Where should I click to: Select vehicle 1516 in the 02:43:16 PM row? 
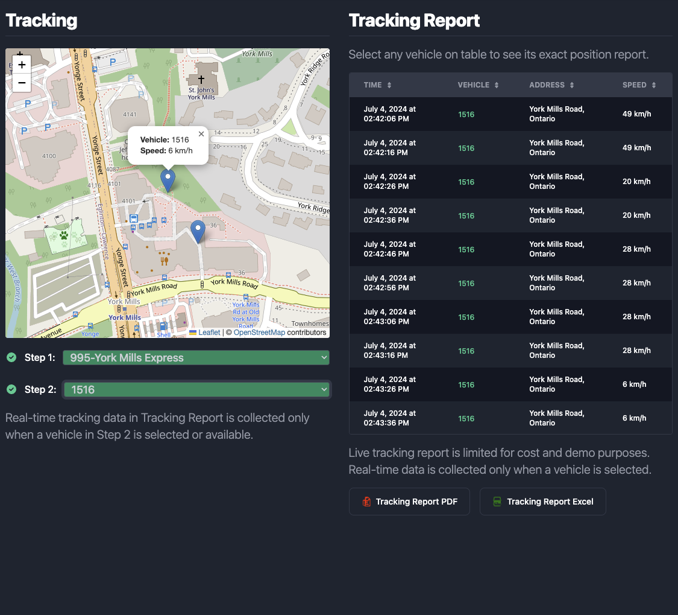pos(466,351)
